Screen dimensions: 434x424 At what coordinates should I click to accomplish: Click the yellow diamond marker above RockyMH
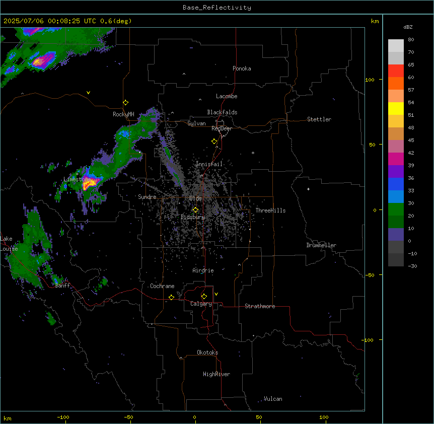click(x=125, y=103)
